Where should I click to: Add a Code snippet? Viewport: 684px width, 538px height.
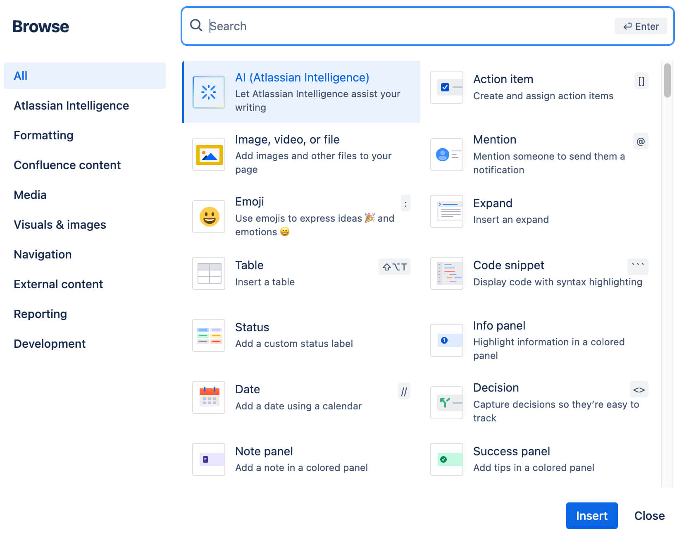pos(537,273)
